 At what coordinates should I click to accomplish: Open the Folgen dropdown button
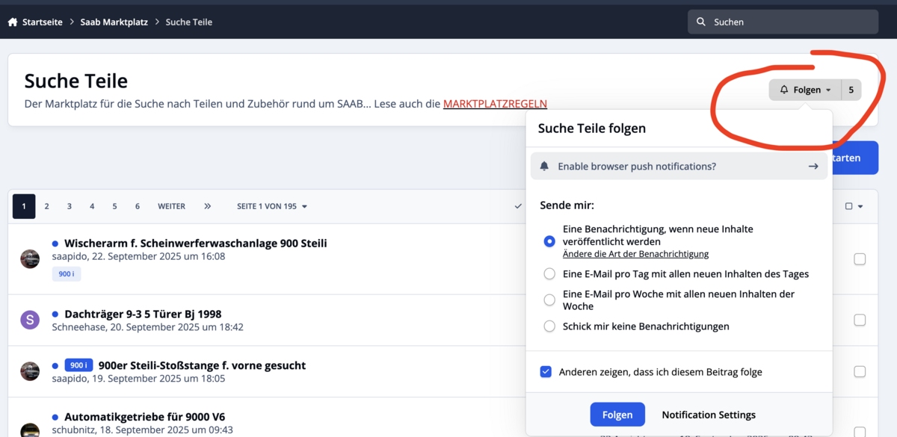click(x=805, y=90)
